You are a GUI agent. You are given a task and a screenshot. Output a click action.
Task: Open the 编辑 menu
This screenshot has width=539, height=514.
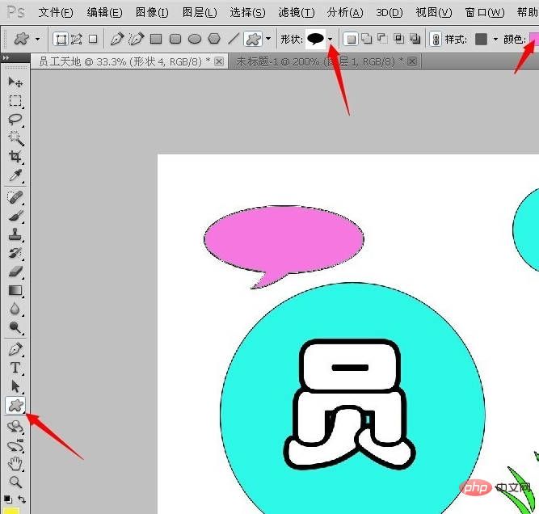click(104, 13)
